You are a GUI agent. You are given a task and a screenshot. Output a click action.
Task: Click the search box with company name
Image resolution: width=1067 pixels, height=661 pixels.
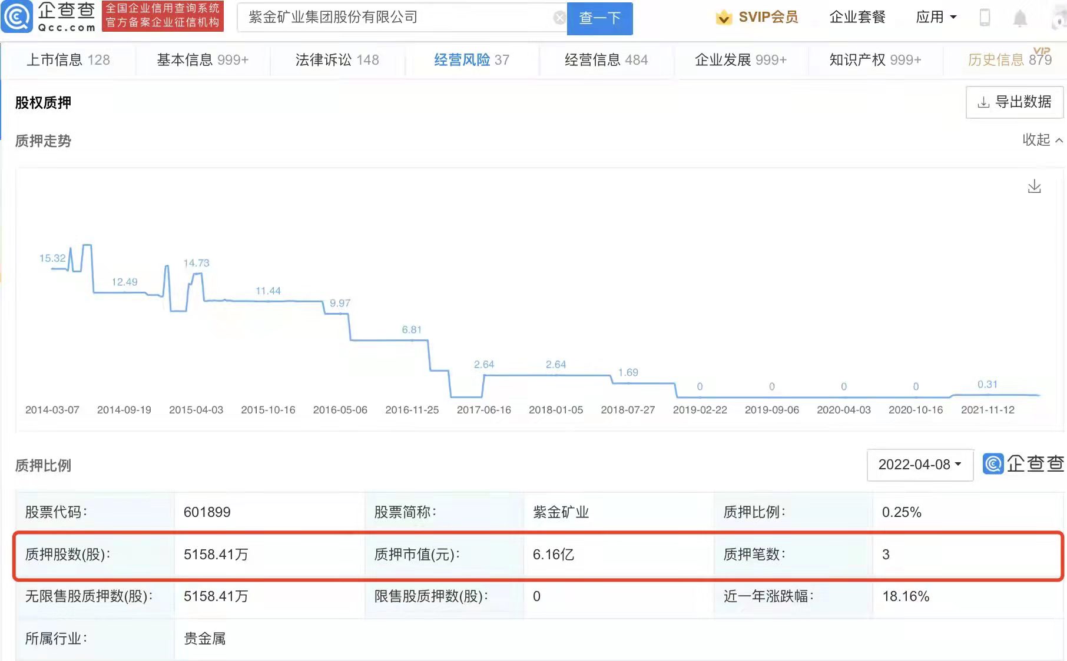pyautogui.click(x=402, y=18)
